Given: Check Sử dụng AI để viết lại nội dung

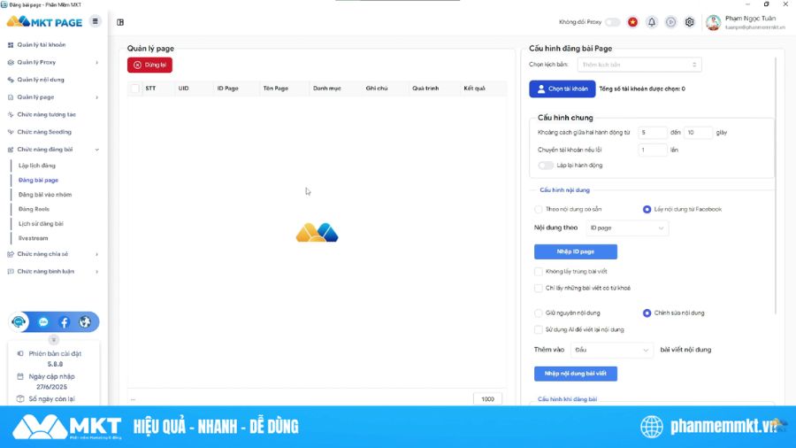Looking at the screenshot, I should click(x=538, y=329).
